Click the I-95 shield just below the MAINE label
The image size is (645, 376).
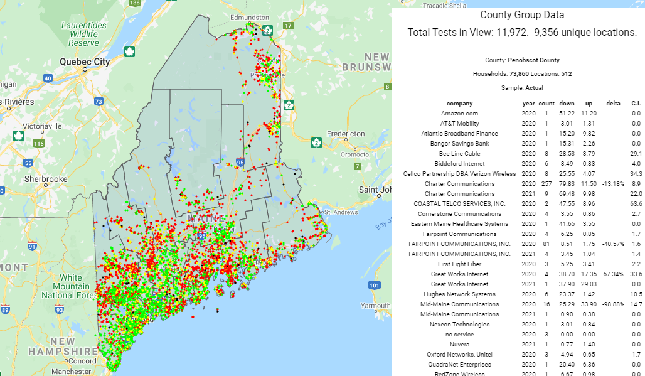(201, 236)
